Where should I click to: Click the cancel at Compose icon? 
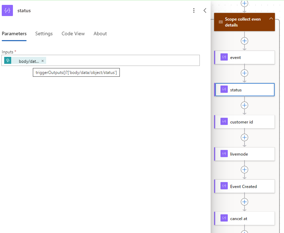point(224,218)
